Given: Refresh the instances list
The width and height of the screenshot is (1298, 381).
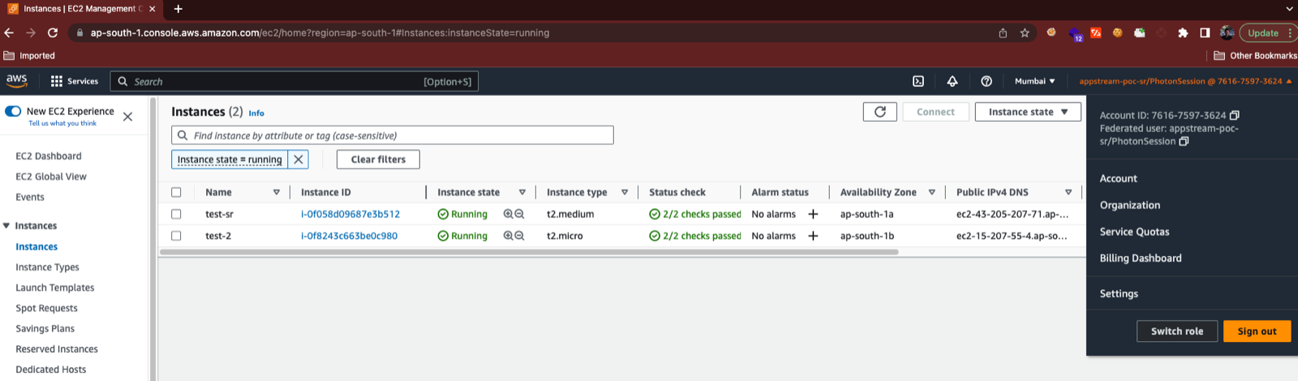Looking at the screenshot, I should [x=880, y=112].
